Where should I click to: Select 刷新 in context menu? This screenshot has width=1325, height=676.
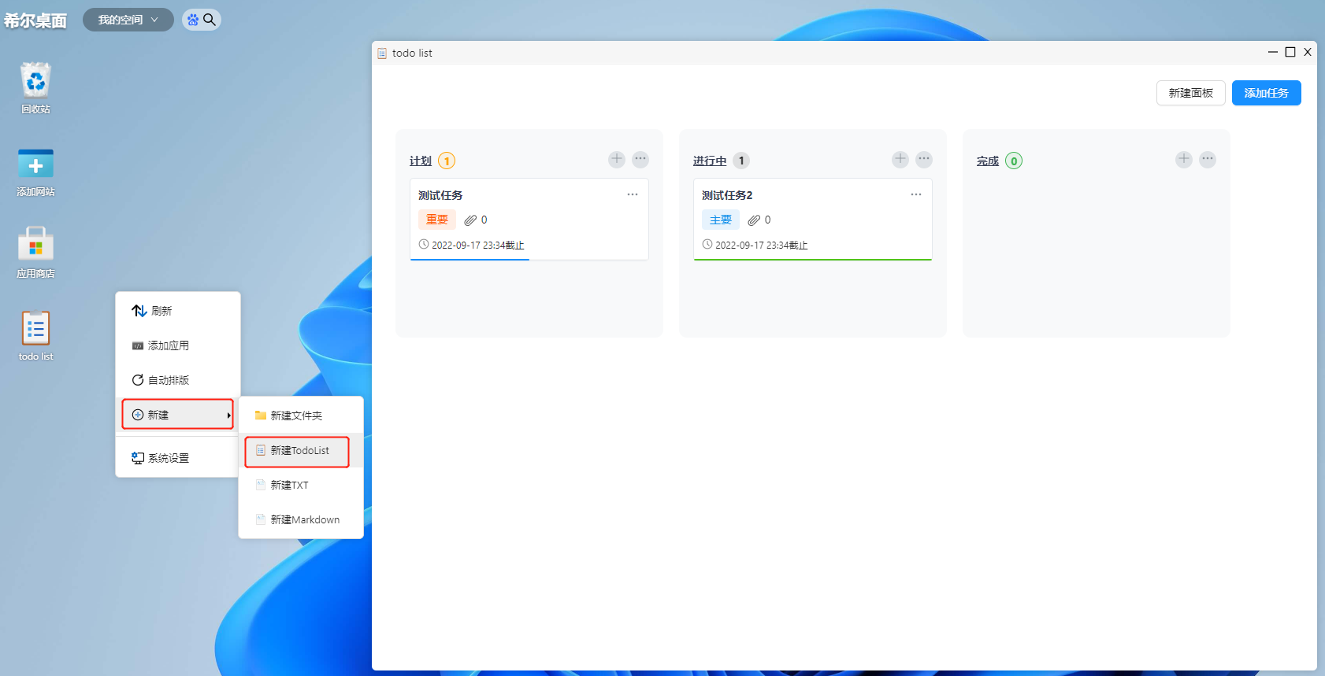(178, 311)
